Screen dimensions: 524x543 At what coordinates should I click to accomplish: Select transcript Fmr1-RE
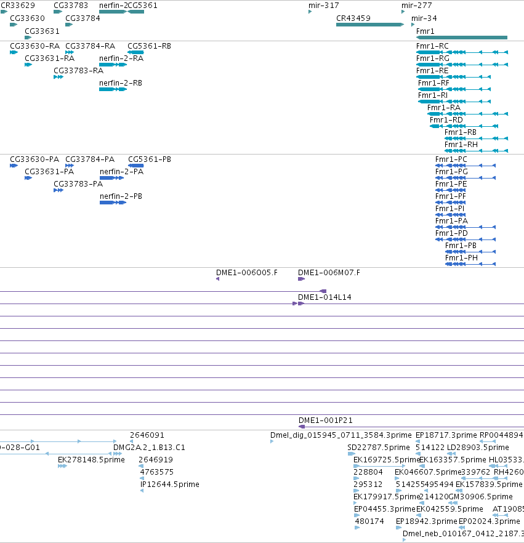click(x=453, y=77)
